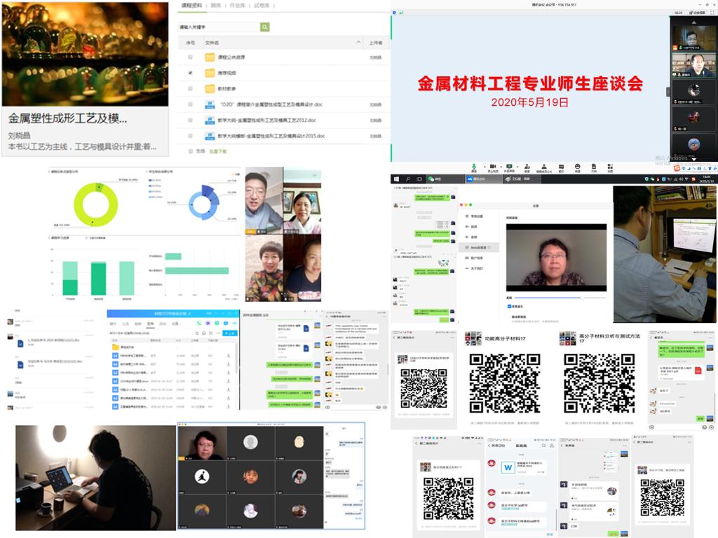Select 账户信息 in settings sidebar
Viewport: 718px width, 538px height.
click(475, 258)
